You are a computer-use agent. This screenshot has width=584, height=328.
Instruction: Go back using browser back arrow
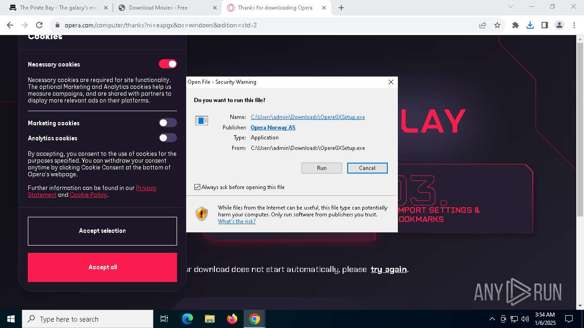point(10,25)
